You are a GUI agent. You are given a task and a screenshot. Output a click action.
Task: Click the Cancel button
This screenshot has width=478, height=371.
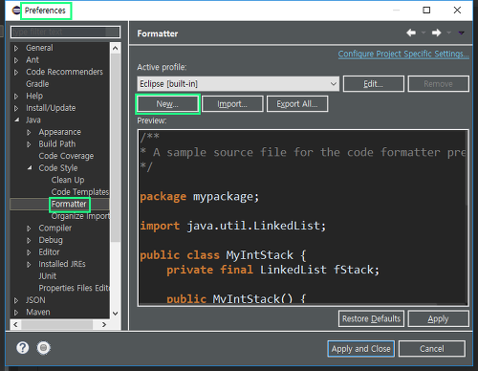[x=432, y=349]
